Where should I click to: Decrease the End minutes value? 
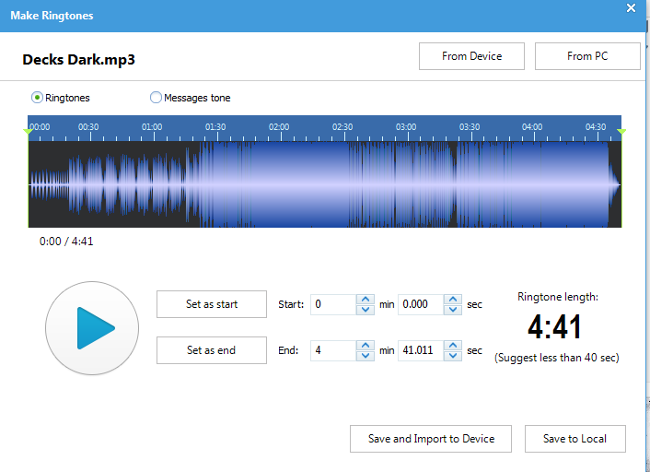366,356
